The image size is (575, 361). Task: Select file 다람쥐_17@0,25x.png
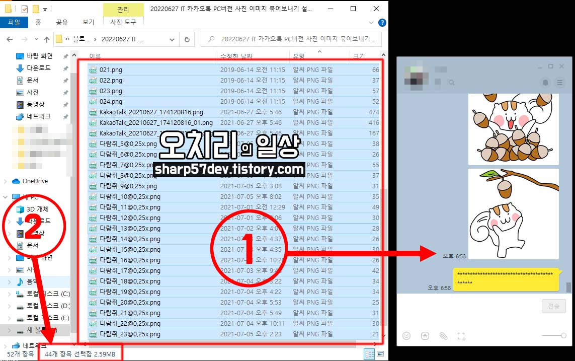point(130,271)
